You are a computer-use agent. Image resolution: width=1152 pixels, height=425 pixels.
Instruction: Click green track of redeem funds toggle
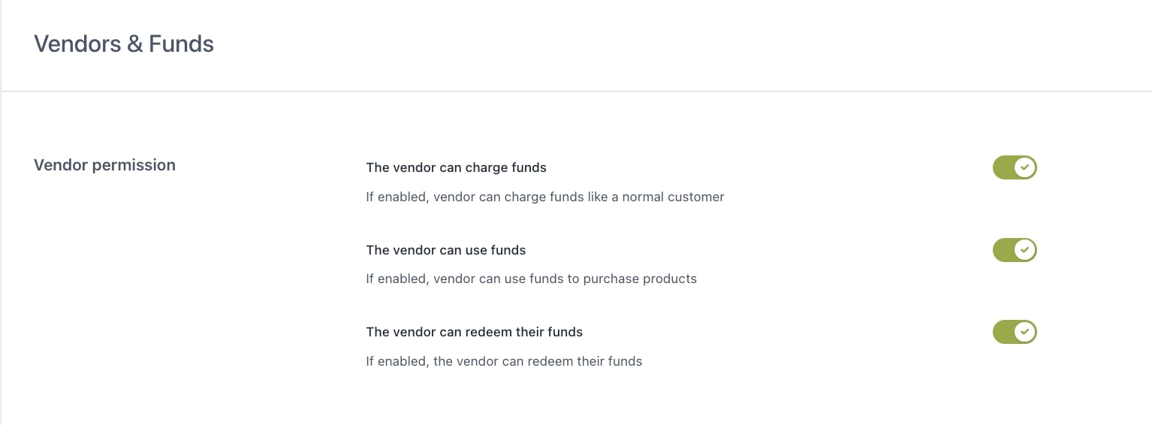click(x=1003, y=332)
